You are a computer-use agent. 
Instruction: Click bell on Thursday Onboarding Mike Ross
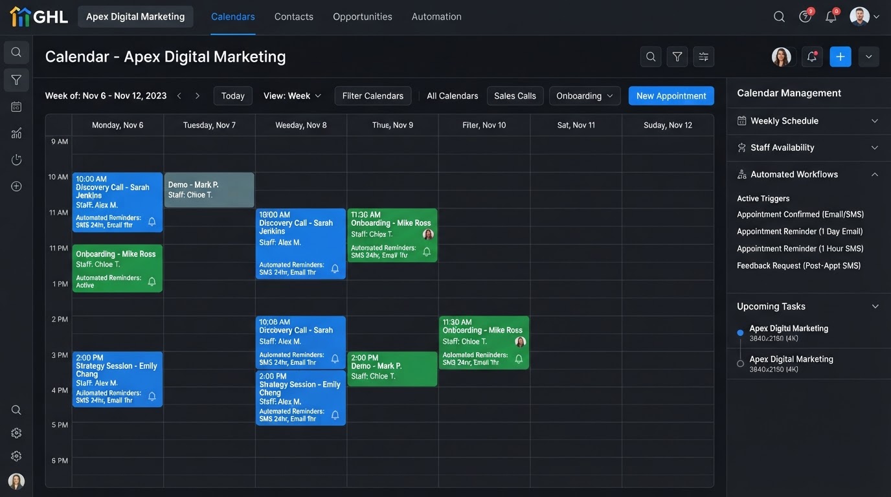click(427, 251)
